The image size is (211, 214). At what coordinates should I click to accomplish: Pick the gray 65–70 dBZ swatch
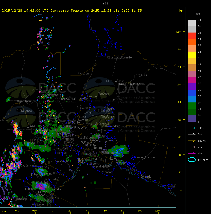(x=192, y=29)
